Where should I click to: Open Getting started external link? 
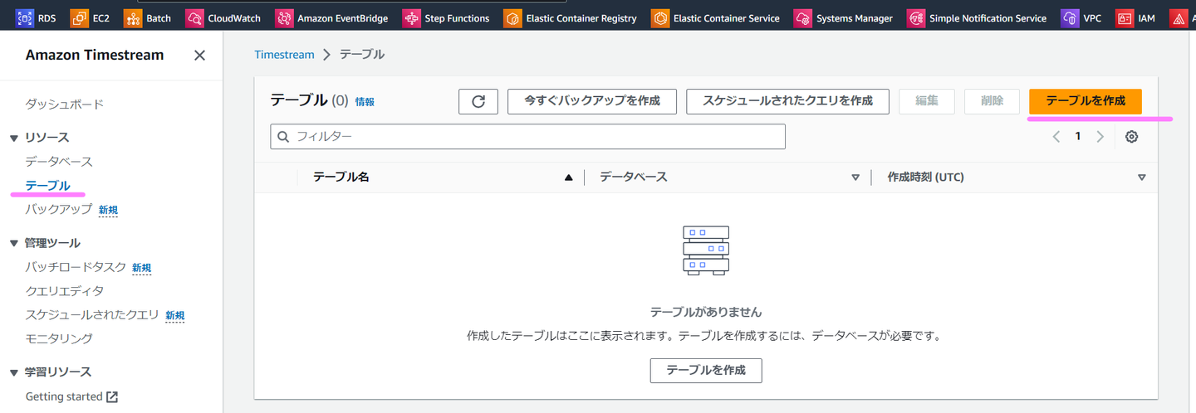71,396
